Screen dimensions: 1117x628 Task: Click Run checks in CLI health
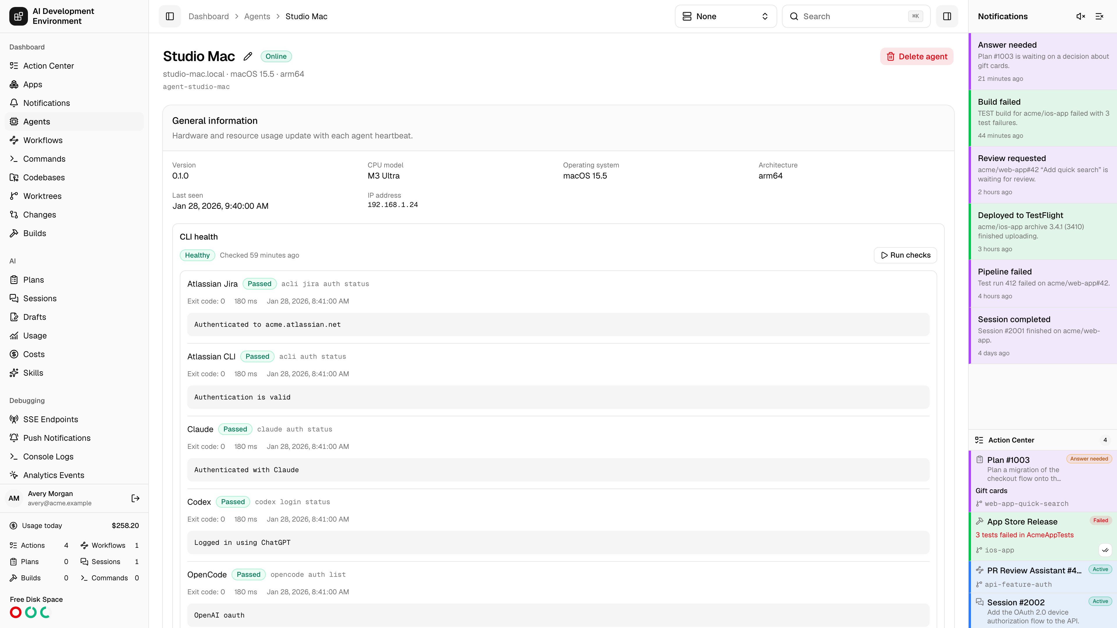(x=906, y=255)
